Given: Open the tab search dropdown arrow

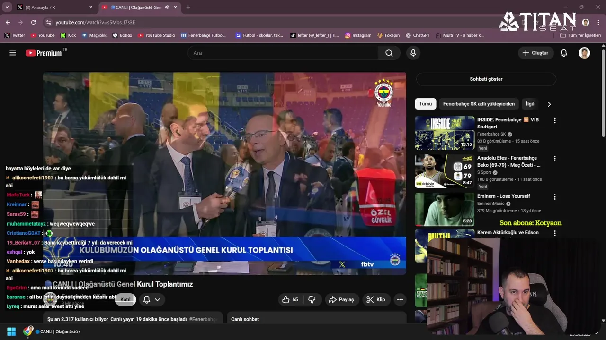Looking at the screenshot, I should tap(7, 7).
